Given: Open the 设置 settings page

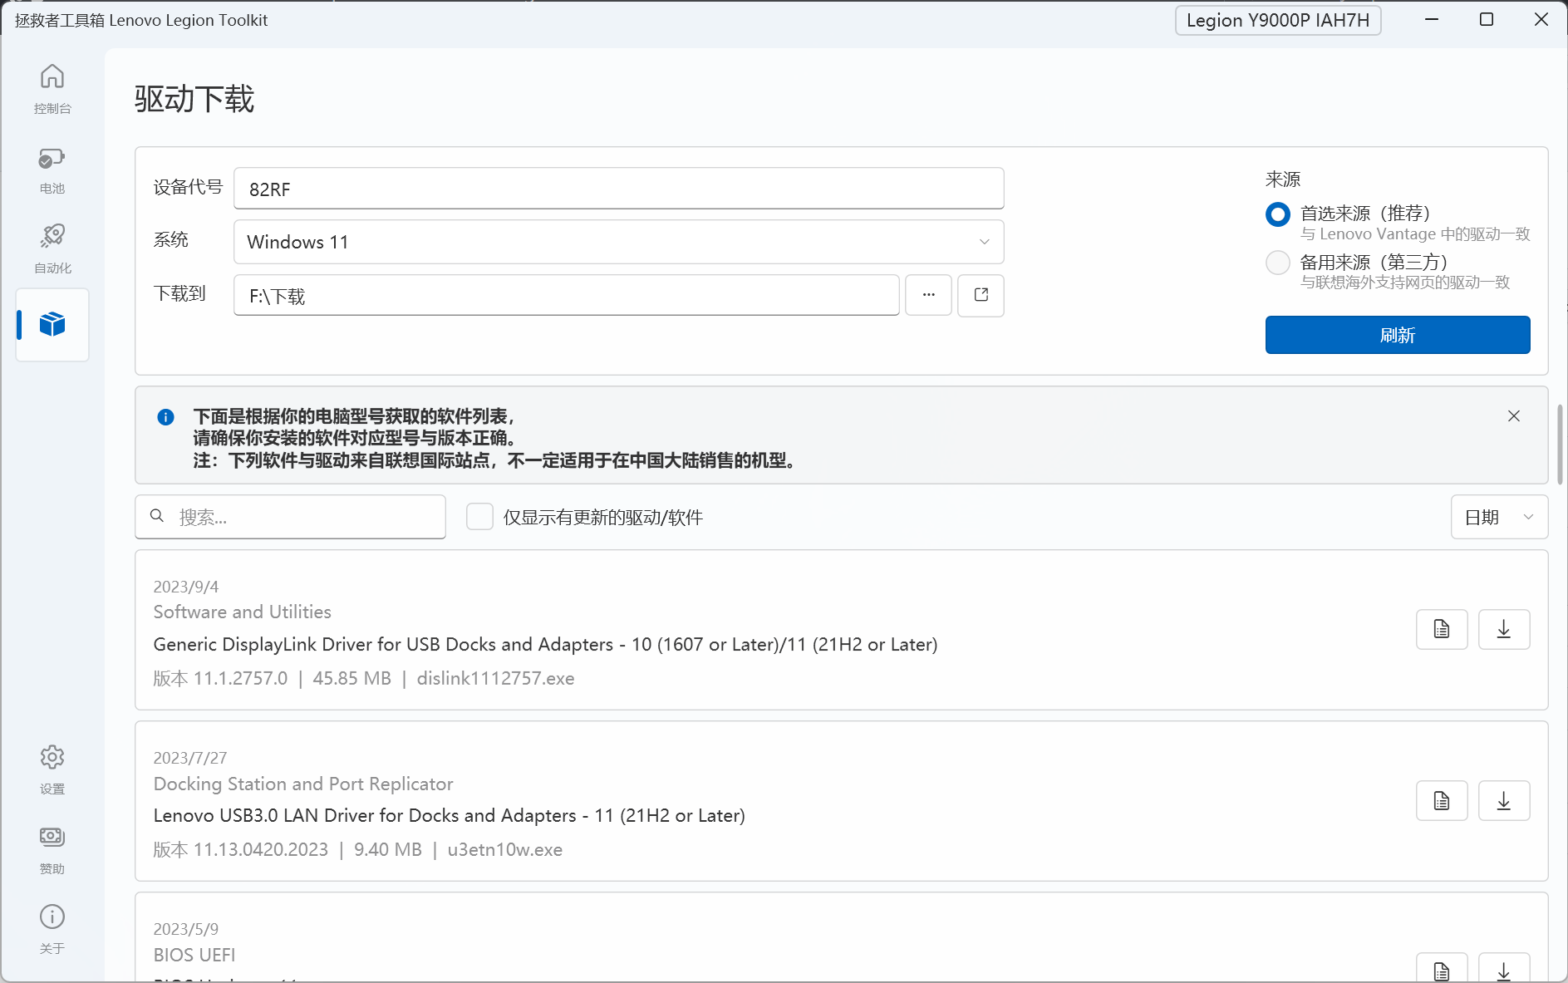Looking at the screenshot, I should point(52,770).
